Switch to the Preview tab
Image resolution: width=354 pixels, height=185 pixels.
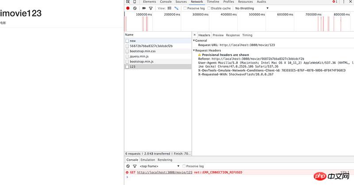(x=218, y=35)
